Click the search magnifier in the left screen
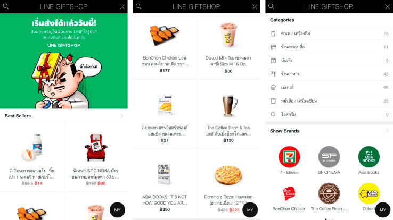This screenshot has width=393, height=220. 6,6
